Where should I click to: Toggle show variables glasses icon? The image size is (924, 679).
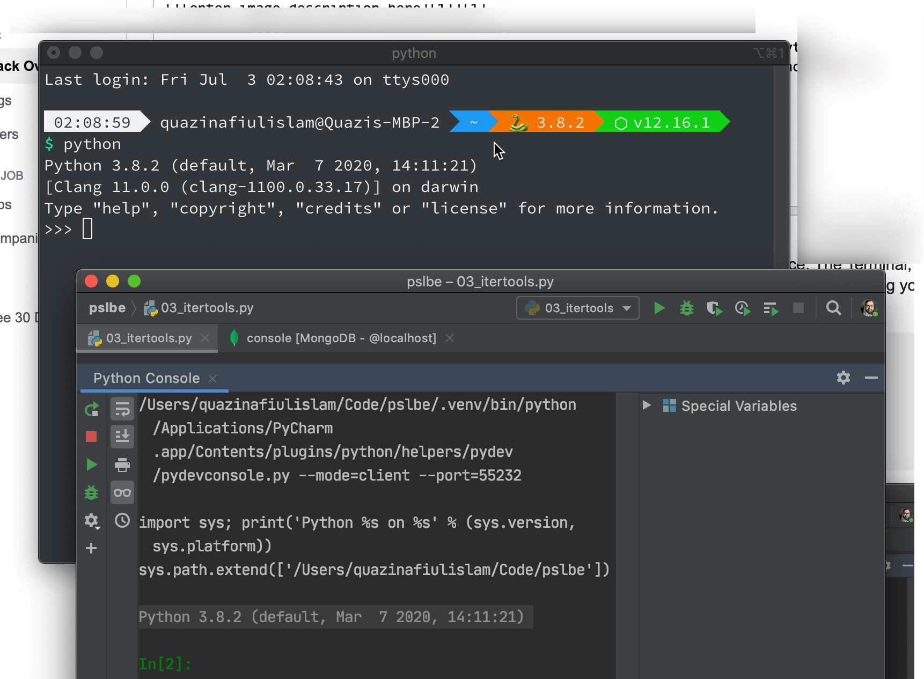click(x=122, y=492)
